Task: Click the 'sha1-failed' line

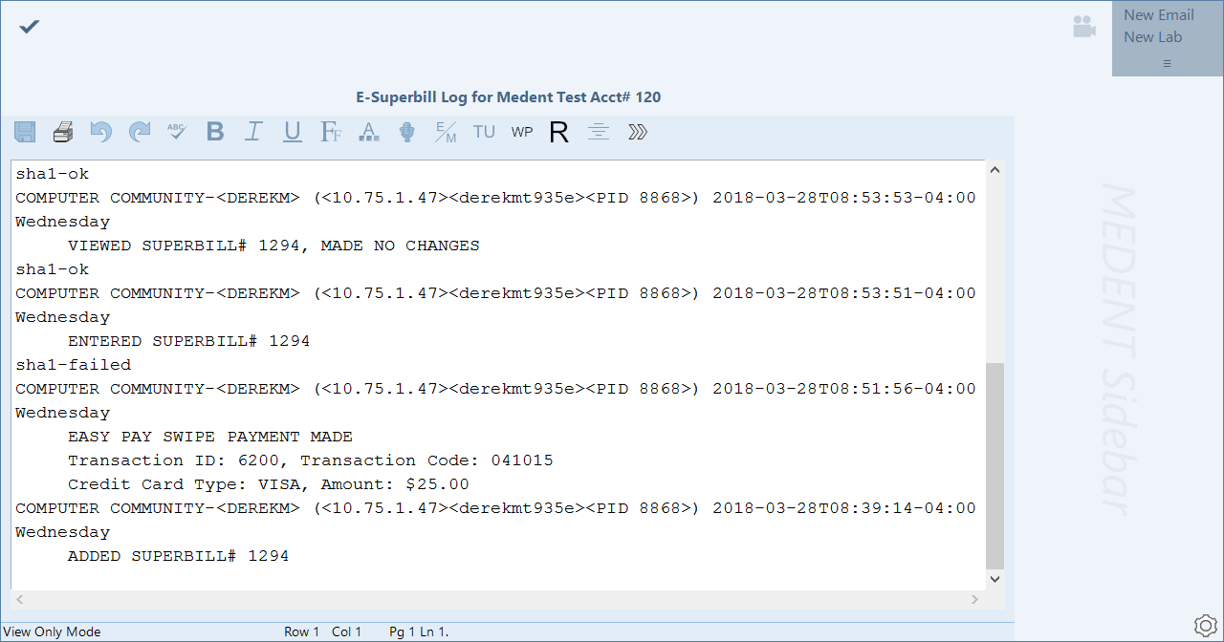Action: 73,365
